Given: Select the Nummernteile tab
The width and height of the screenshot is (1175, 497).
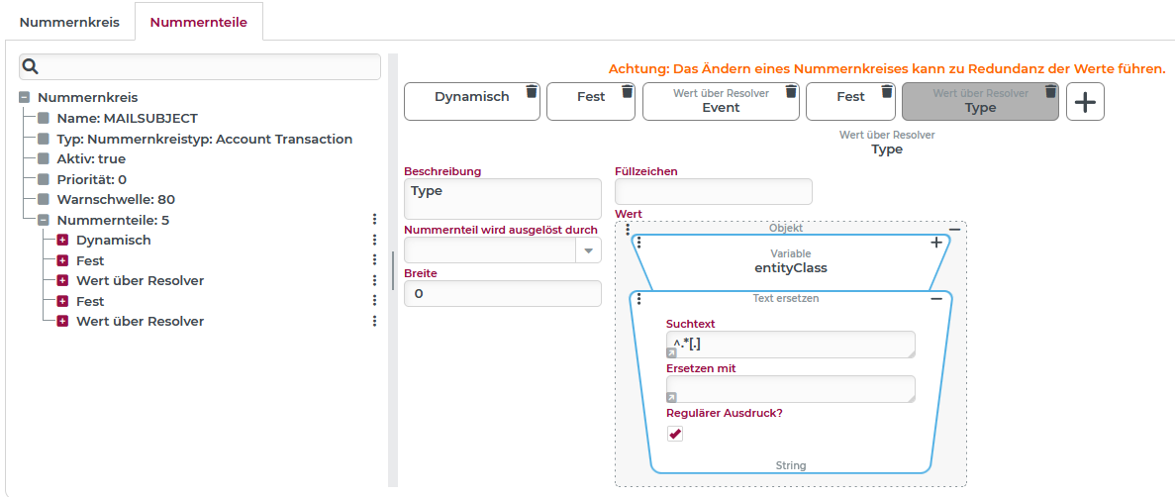Looking at the screenshot, I should coord(199,22).
